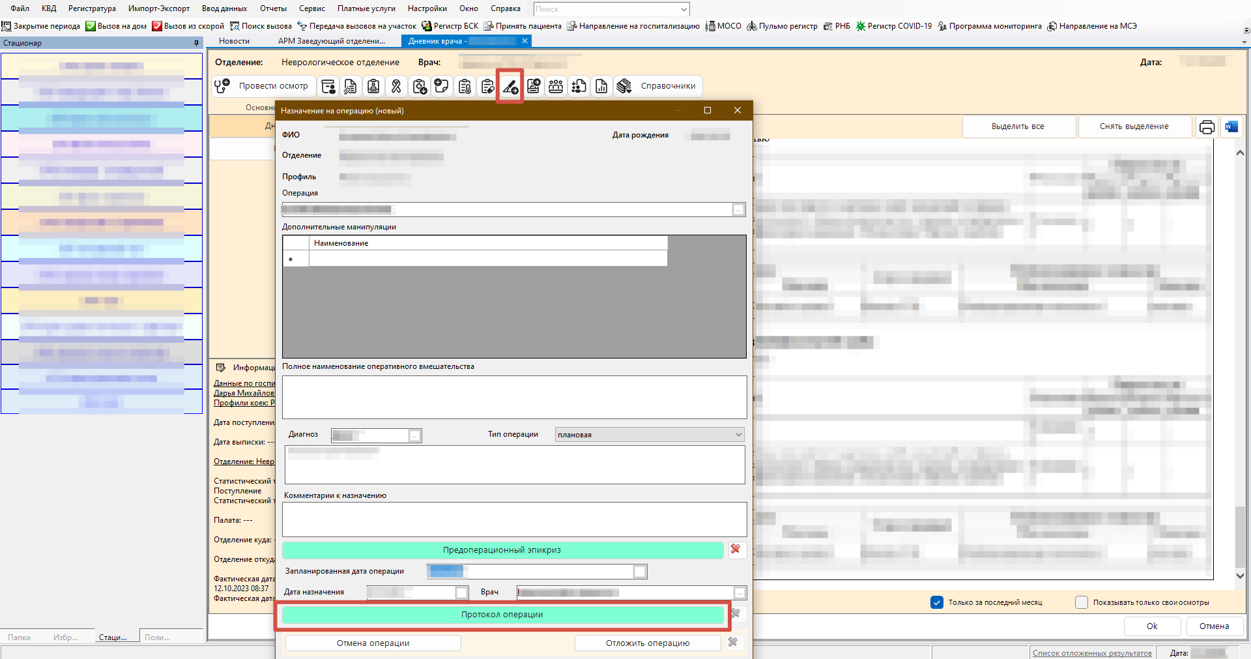Viewport: 1251px width, 659px height.
Task: Toggle checkbox in Запланированная дата операции field
Action: (640, 572)
